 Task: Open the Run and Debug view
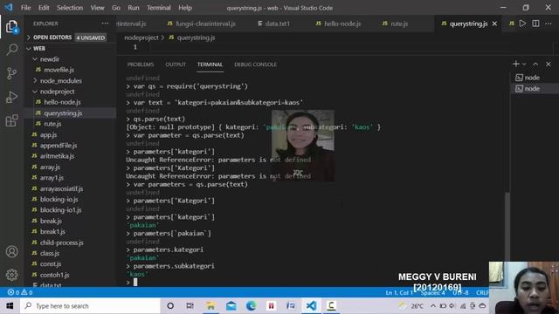[x=11, y=97]
